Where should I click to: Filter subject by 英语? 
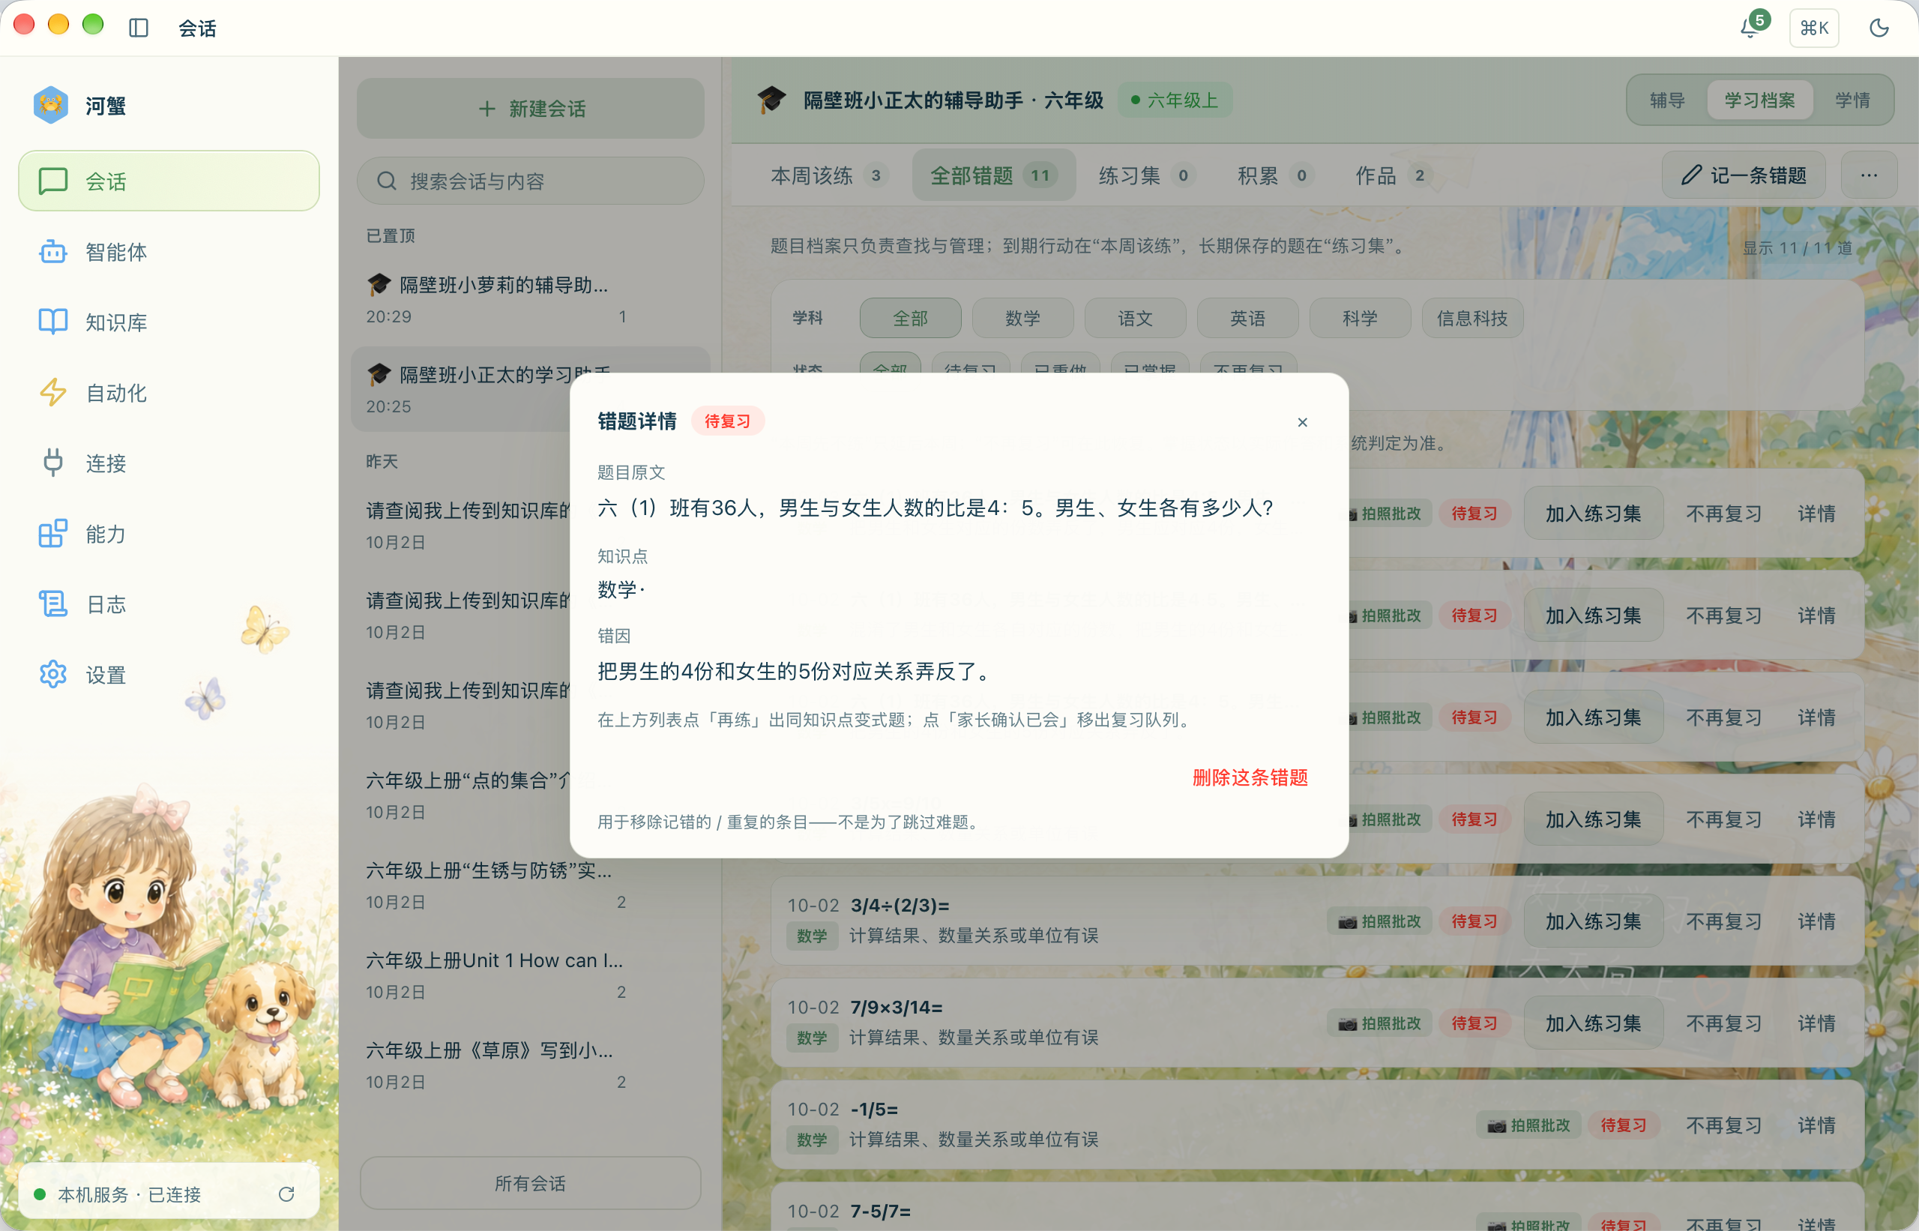pos(1247,318)
